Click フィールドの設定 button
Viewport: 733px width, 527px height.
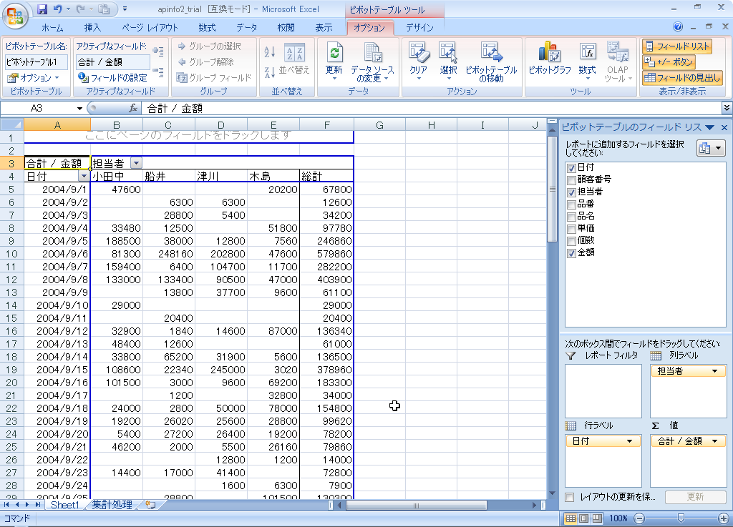112,77
